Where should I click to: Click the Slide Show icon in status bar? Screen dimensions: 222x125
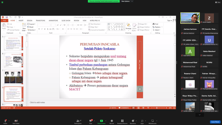[x=148, y=108]
